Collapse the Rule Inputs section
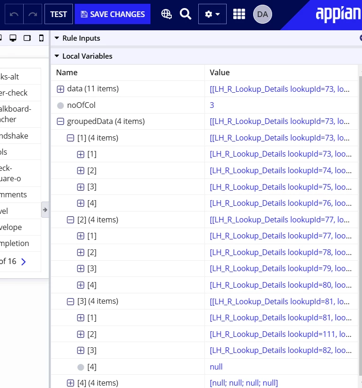 click(x=57, y=38)
